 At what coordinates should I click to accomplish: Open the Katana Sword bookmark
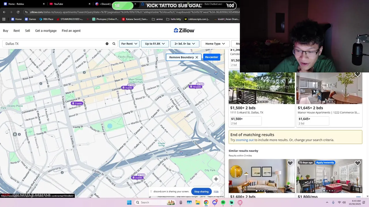[x=135, y=19]
